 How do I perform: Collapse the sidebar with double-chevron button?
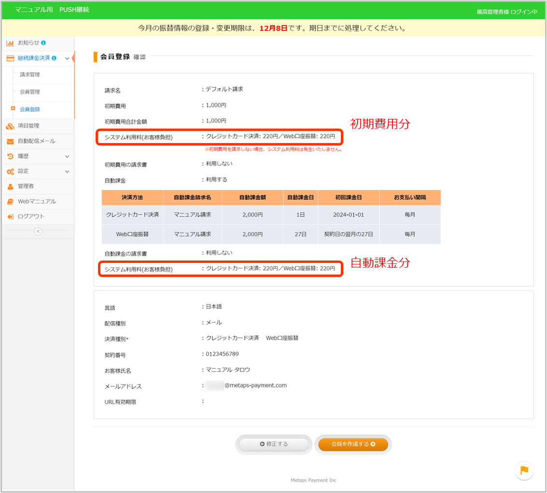coord(38,232)
